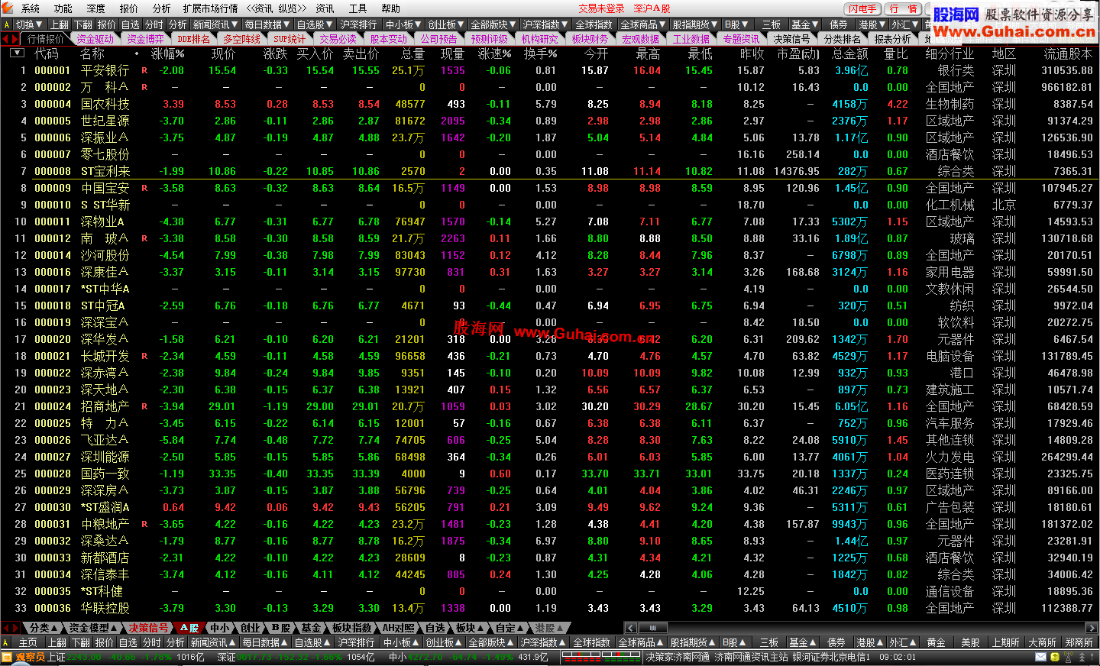Open the 自选股▼ dropdown in top toolbar
This screenshot has width=1100, height=666.
314,24
